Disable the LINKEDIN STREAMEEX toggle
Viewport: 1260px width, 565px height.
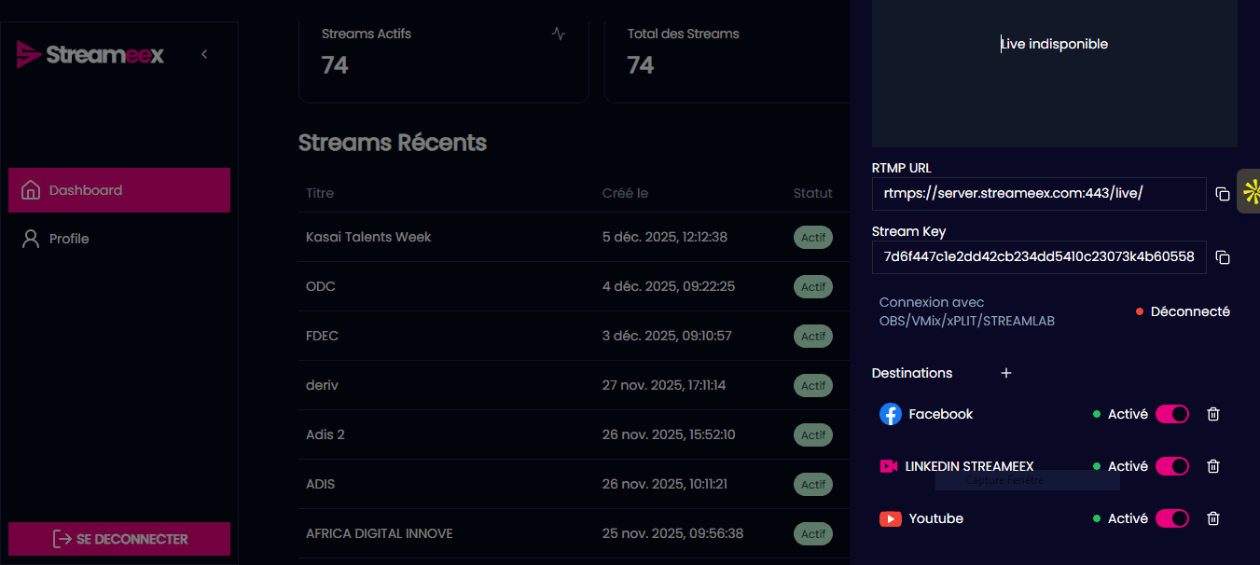[x=1172, y=466]
